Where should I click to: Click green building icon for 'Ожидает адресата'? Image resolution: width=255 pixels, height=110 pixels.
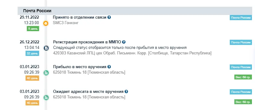coord(46,97)
